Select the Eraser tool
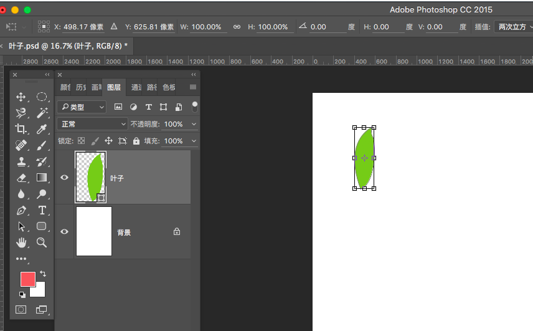The height and width of the screenshot is (331, 533). point(21,178)
